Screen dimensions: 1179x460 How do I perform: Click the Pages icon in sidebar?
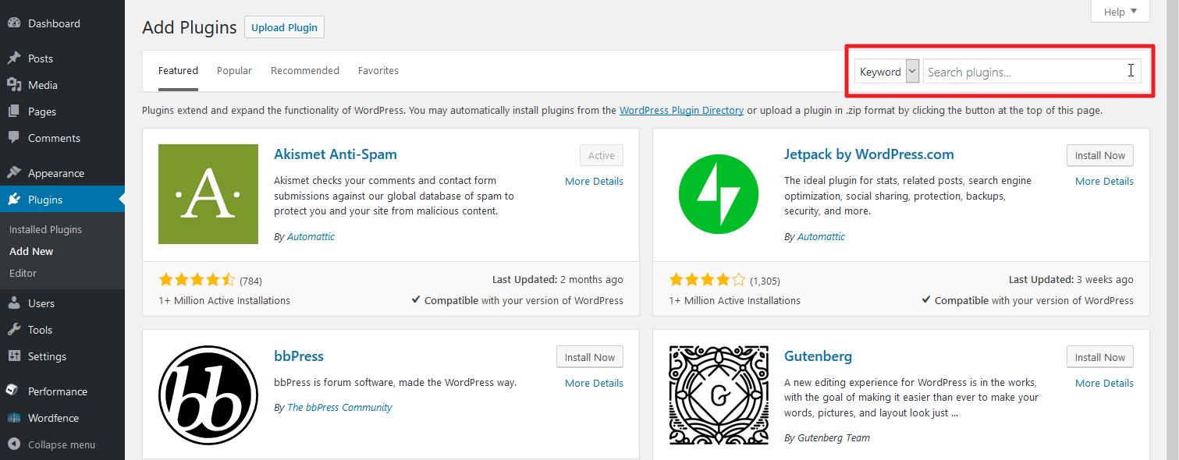14,111
